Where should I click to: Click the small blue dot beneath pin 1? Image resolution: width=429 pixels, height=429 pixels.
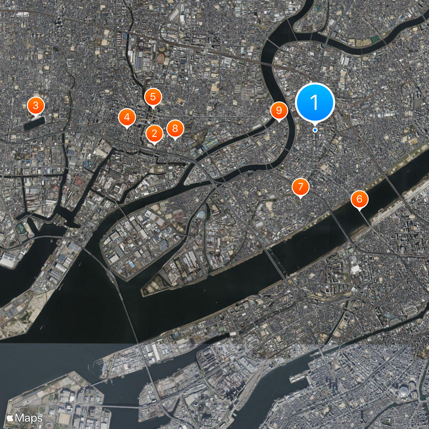pyautogui.click(x=315, y=130)
